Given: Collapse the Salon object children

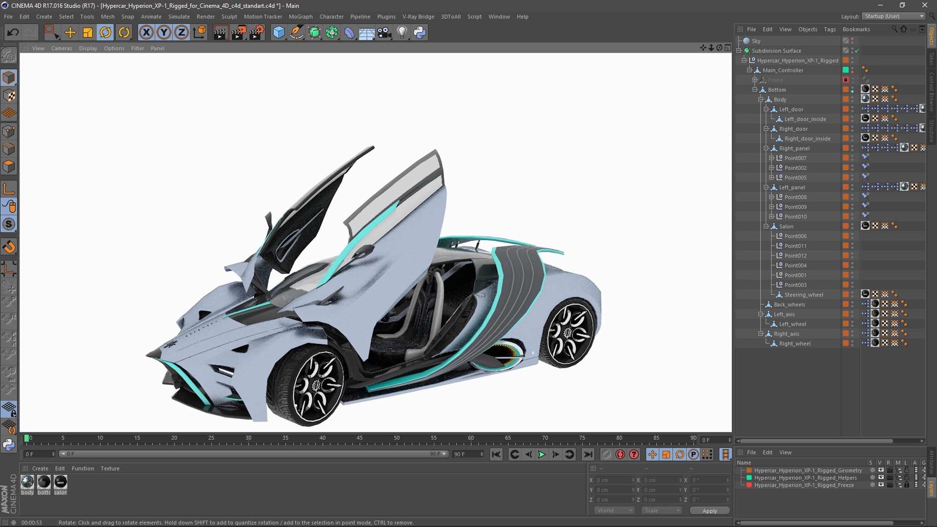Looking at the screenshot, I should click(x=766, y=226).
